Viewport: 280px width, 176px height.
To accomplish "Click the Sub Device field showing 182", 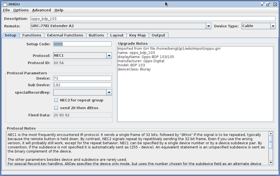I will (82, 85).
